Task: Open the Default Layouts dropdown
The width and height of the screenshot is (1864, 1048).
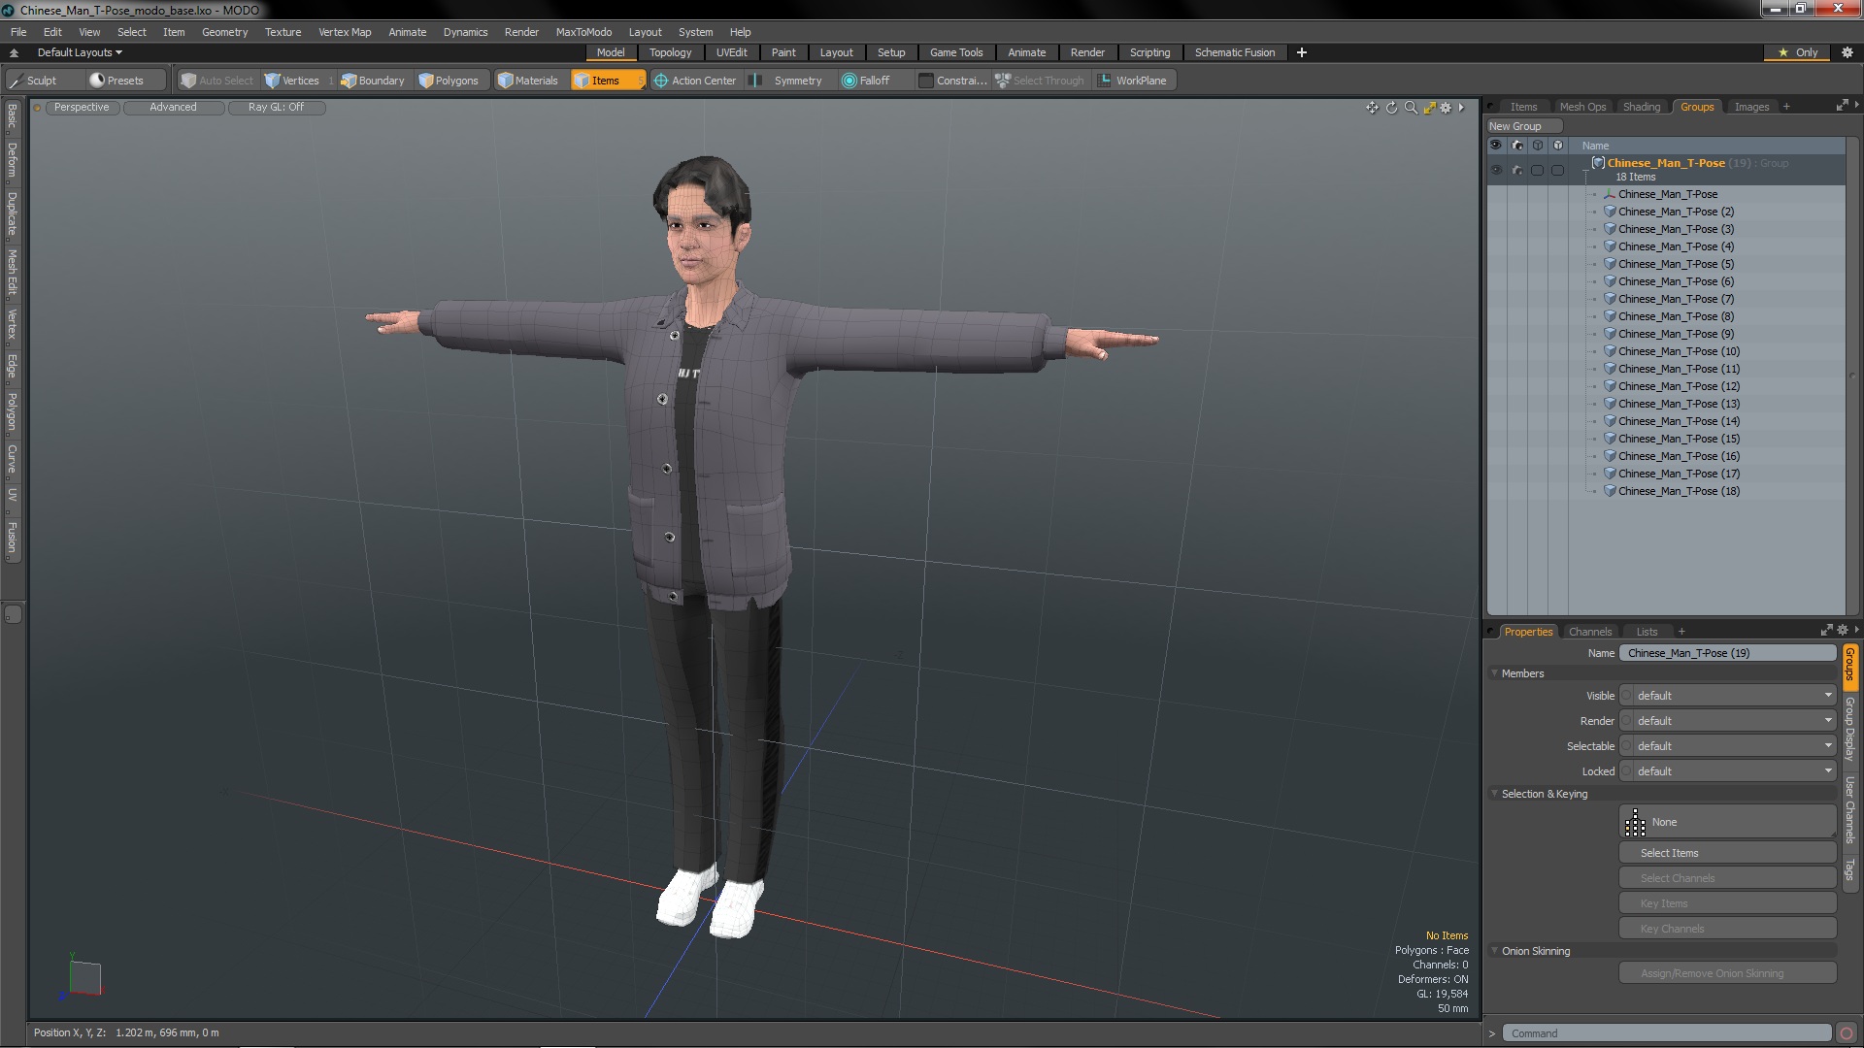Action: pyautogui.click(x=80, y=52)
